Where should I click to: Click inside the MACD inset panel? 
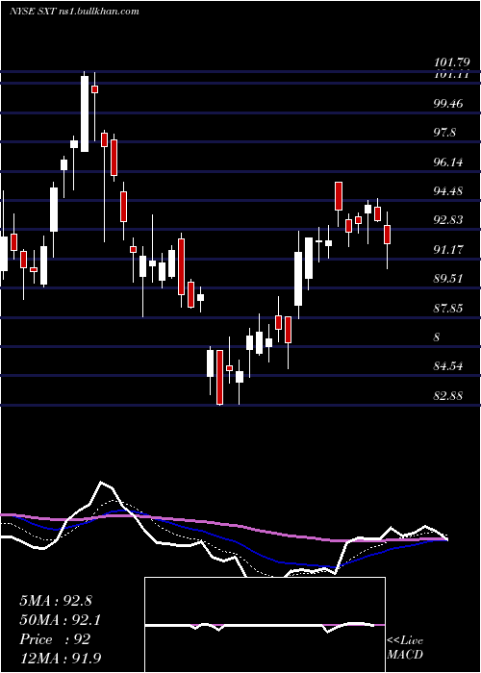point(265,625)
